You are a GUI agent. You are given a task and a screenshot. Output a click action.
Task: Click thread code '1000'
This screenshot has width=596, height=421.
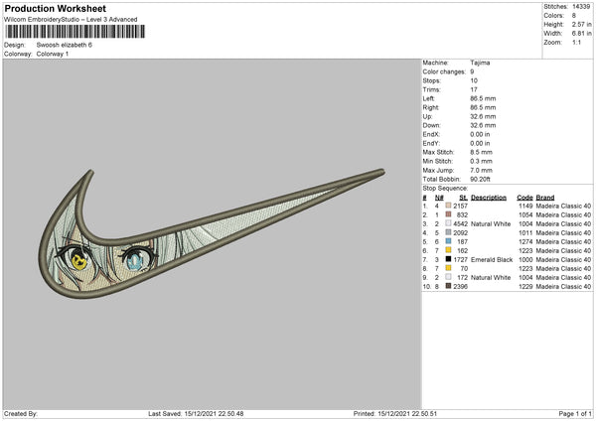point(525,259)
